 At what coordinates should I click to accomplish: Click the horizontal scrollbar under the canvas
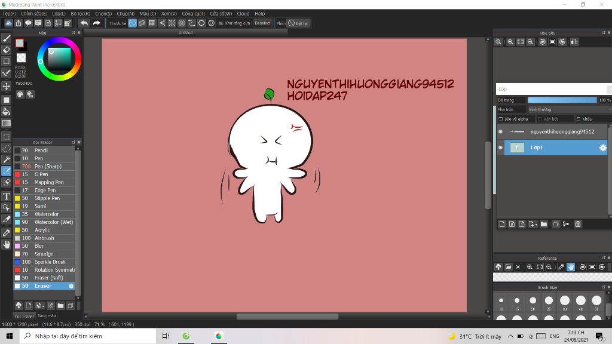click(287, 317)
